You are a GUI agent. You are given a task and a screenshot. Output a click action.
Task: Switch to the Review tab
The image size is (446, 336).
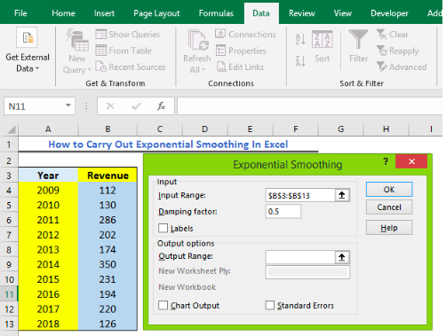[302, 13]
